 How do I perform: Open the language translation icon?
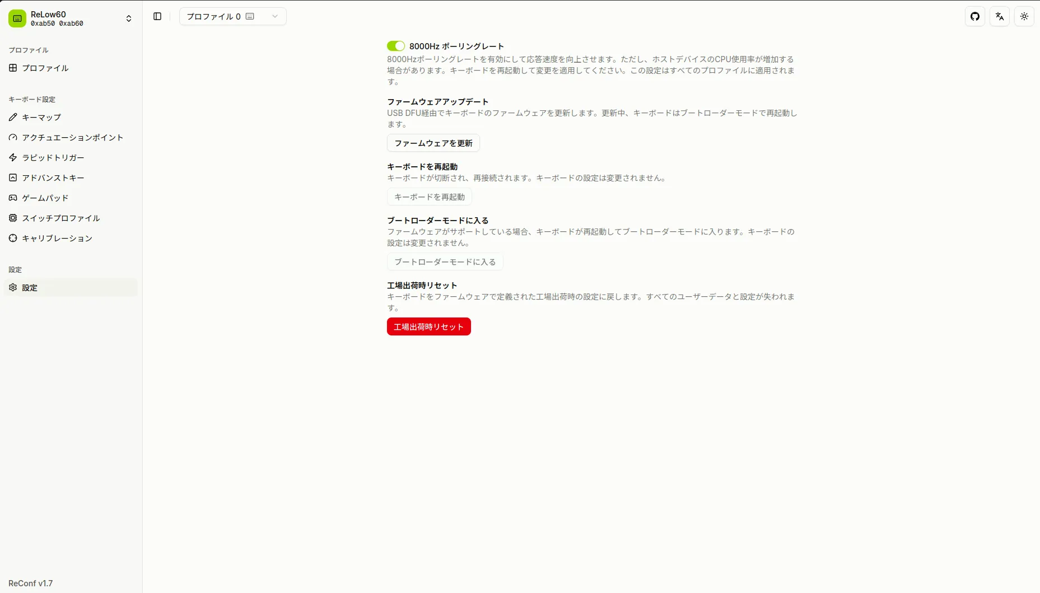coord(1000,16)
